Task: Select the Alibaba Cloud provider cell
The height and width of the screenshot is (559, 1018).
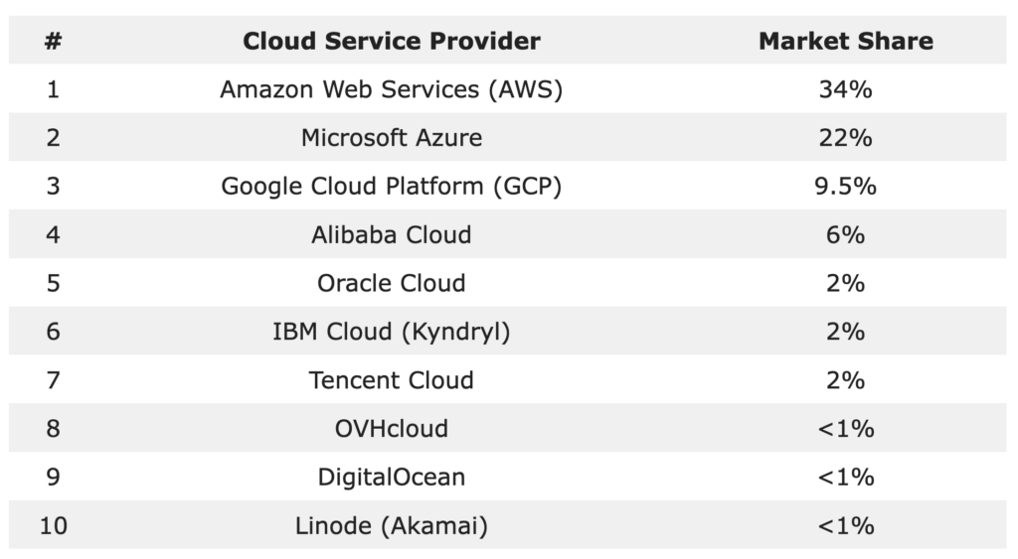Action: tap(392, 234)
